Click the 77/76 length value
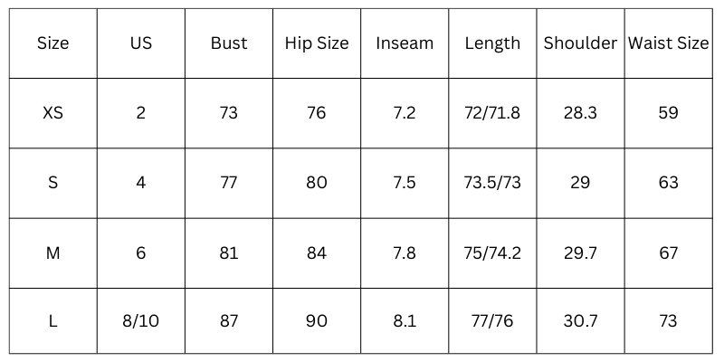 pos(492,321)
